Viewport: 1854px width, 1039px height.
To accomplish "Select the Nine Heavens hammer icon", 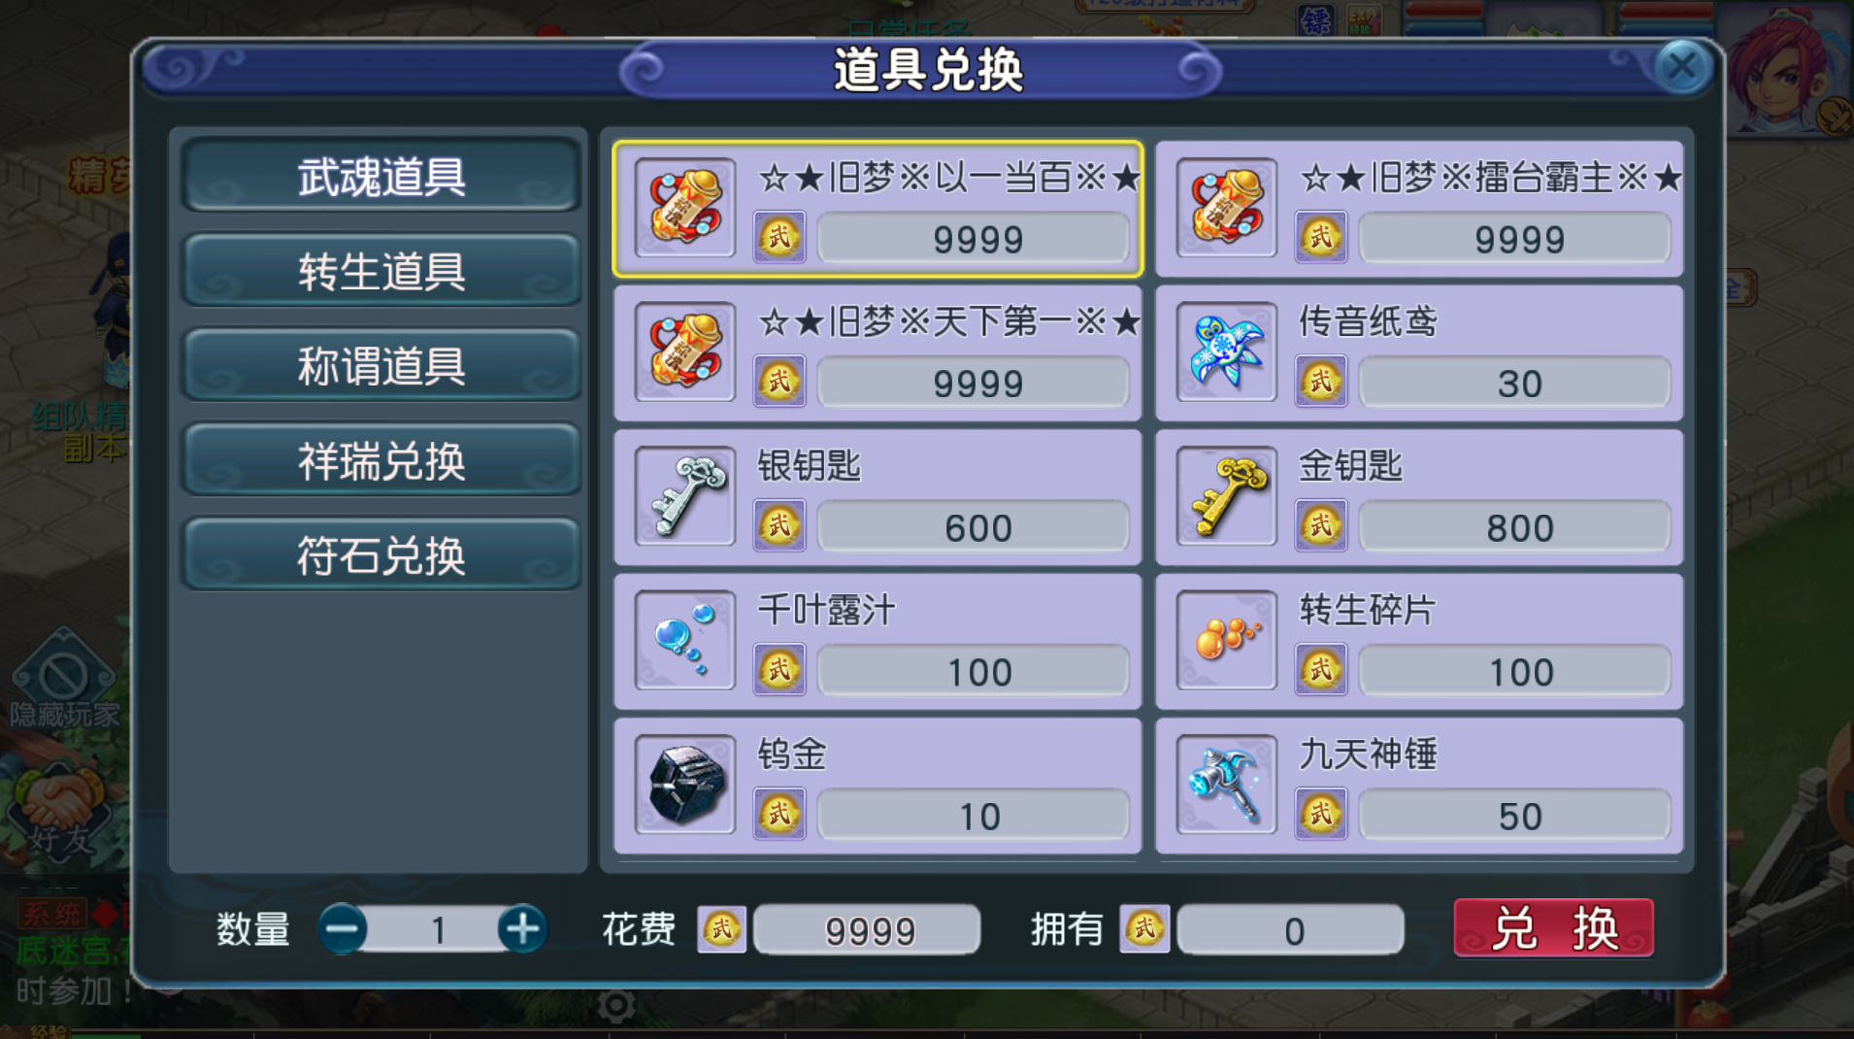I will 1227,785.
